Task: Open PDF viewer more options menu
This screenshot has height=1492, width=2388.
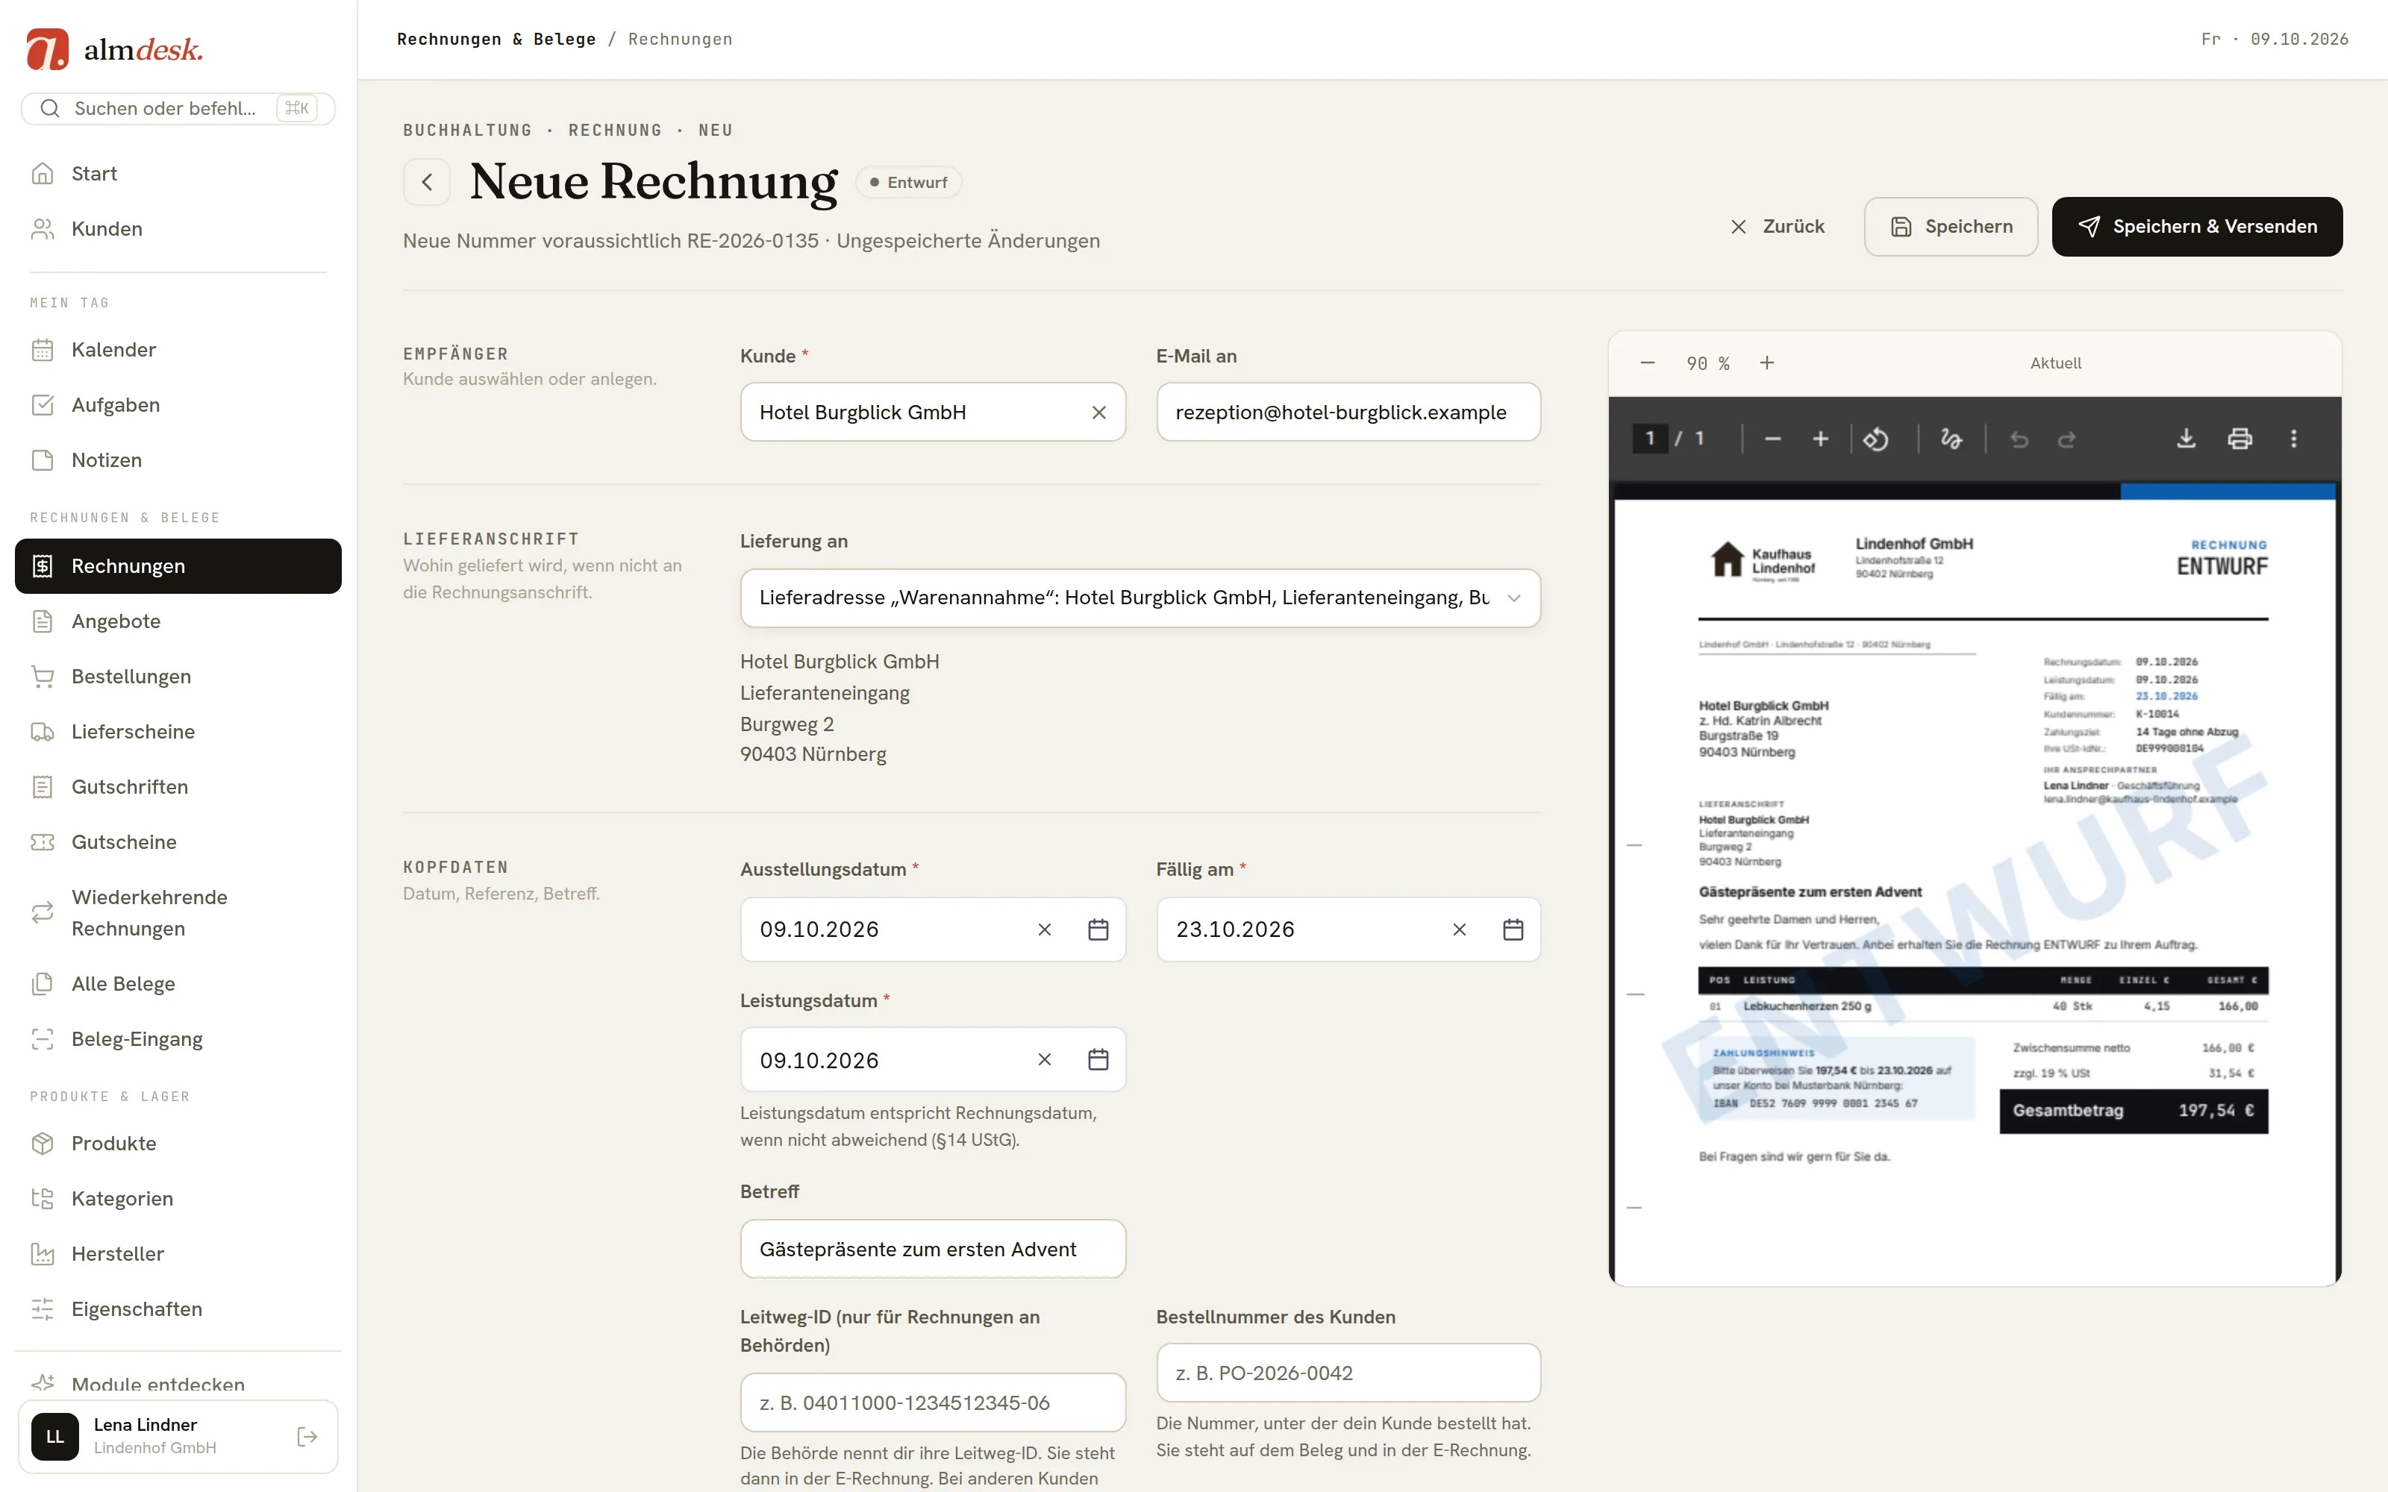Action: click(x=2293, y=438)
